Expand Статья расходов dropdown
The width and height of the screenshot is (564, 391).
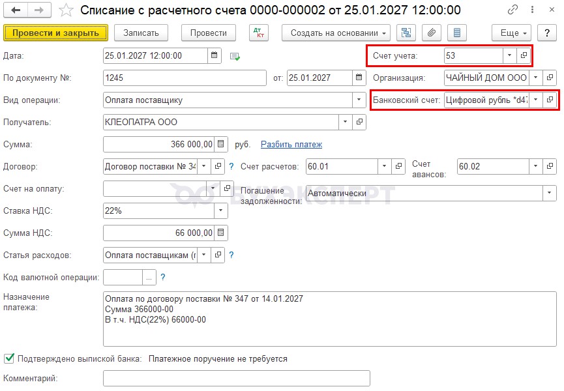pyautogui.click(x=204, y=255)
